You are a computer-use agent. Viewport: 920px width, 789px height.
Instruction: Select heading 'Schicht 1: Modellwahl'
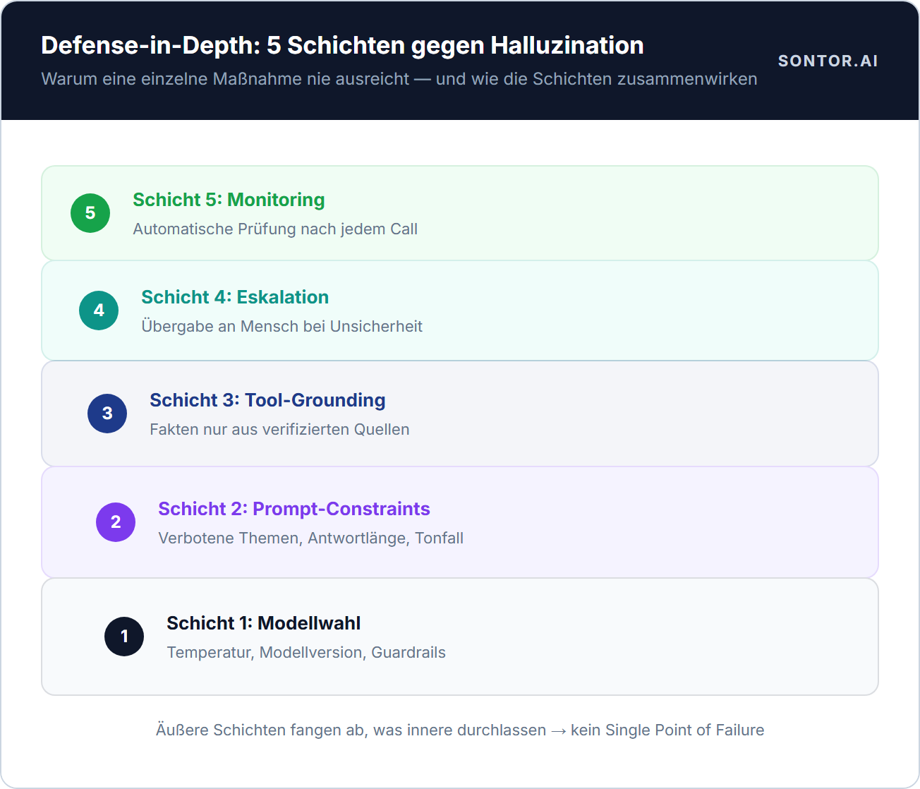click(263, 623)
